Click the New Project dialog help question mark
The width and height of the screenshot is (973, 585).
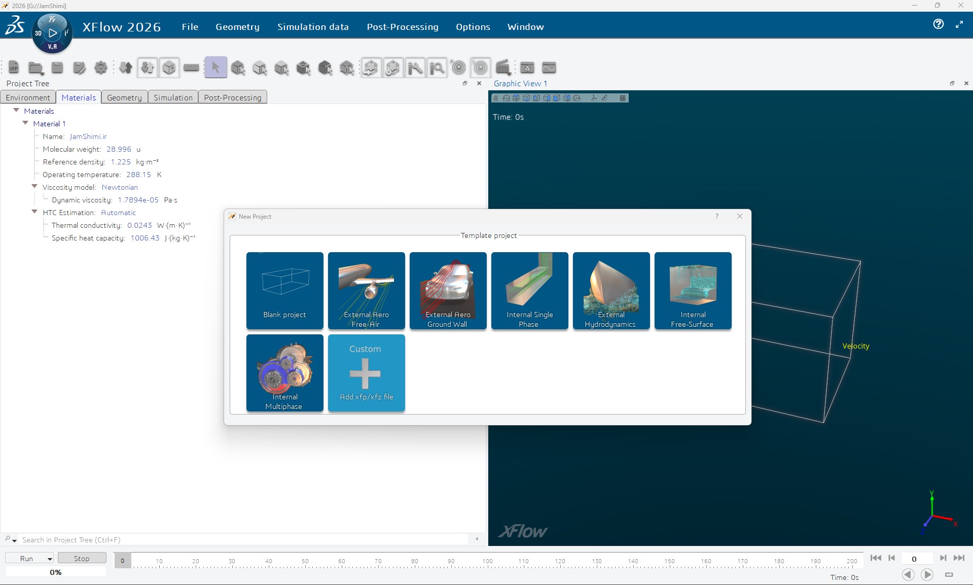pos(717,216)
